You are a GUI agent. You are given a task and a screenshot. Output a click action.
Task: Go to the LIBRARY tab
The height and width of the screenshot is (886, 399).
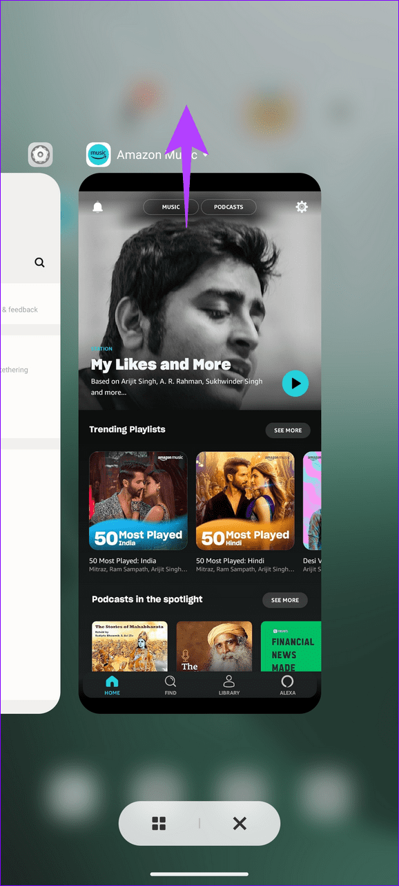pyautogui.click(x=229, y=686)
